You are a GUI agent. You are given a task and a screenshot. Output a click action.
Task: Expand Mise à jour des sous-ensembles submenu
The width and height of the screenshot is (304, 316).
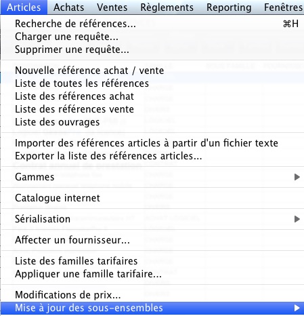[152, 308]
